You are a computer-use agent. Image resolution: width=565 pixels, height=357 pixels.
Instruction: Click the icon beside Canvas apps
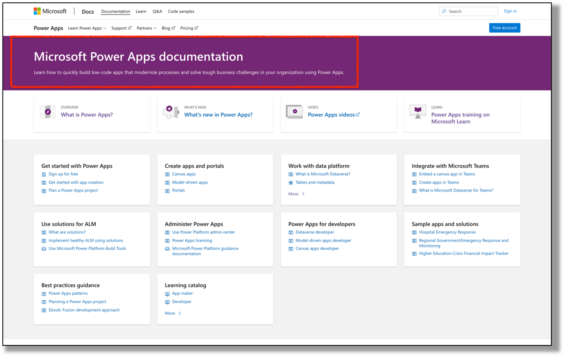tap(167, 174)
